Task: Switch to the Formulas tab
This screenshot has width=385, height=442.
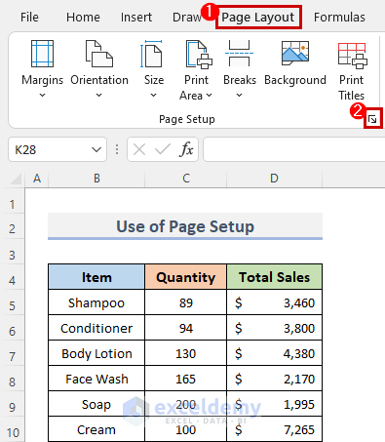Action: point(339,17)
